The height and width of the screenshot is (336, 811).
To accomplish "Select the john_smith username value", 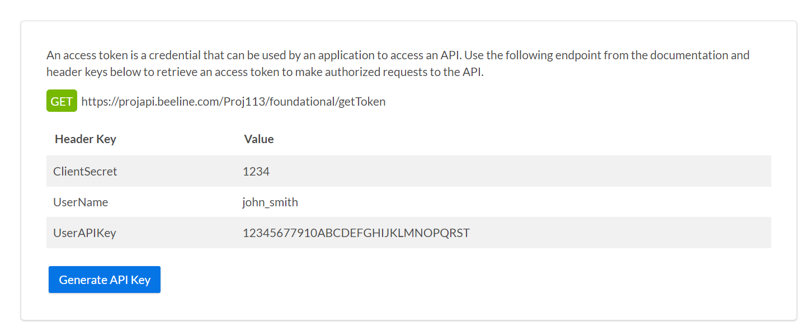I will pos(271,202).
